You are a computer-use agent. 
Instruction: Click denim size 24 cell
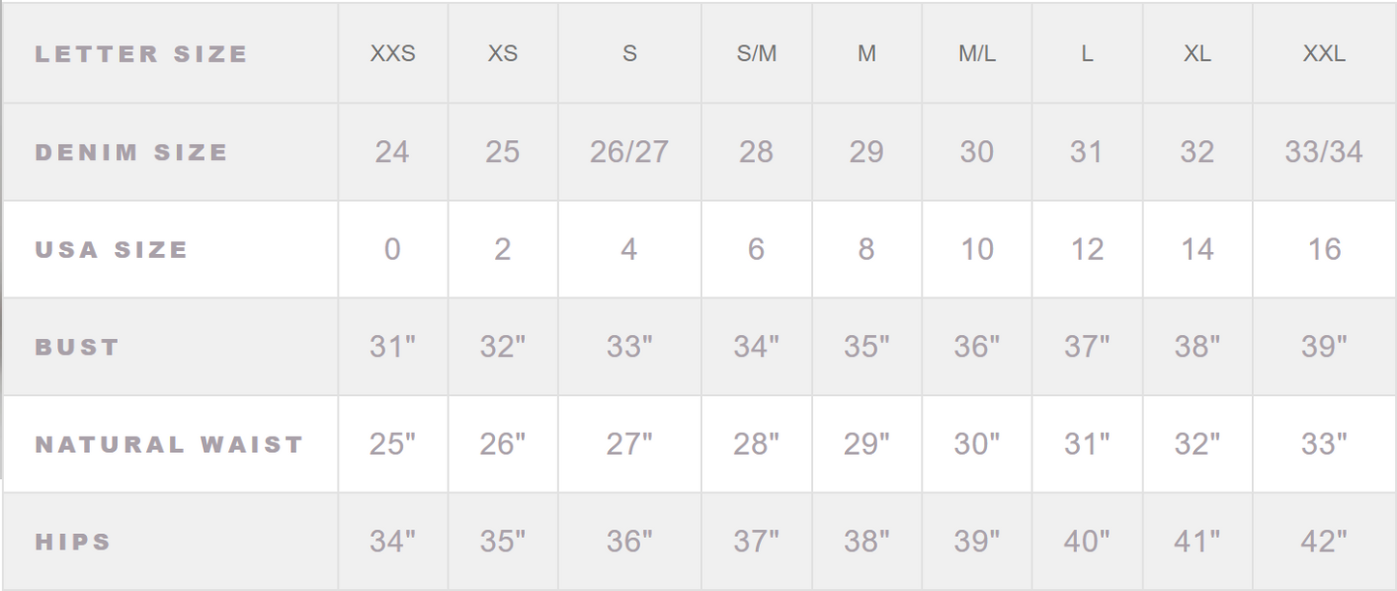pos(393,152)
